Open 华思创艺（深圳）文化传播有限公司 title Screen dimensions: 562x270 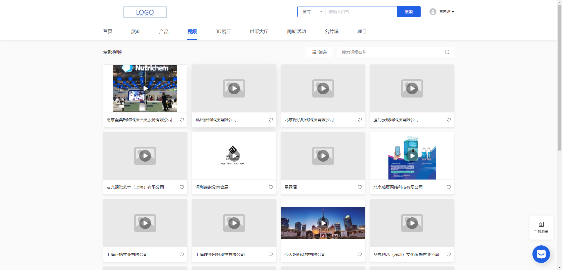point(406,254)
